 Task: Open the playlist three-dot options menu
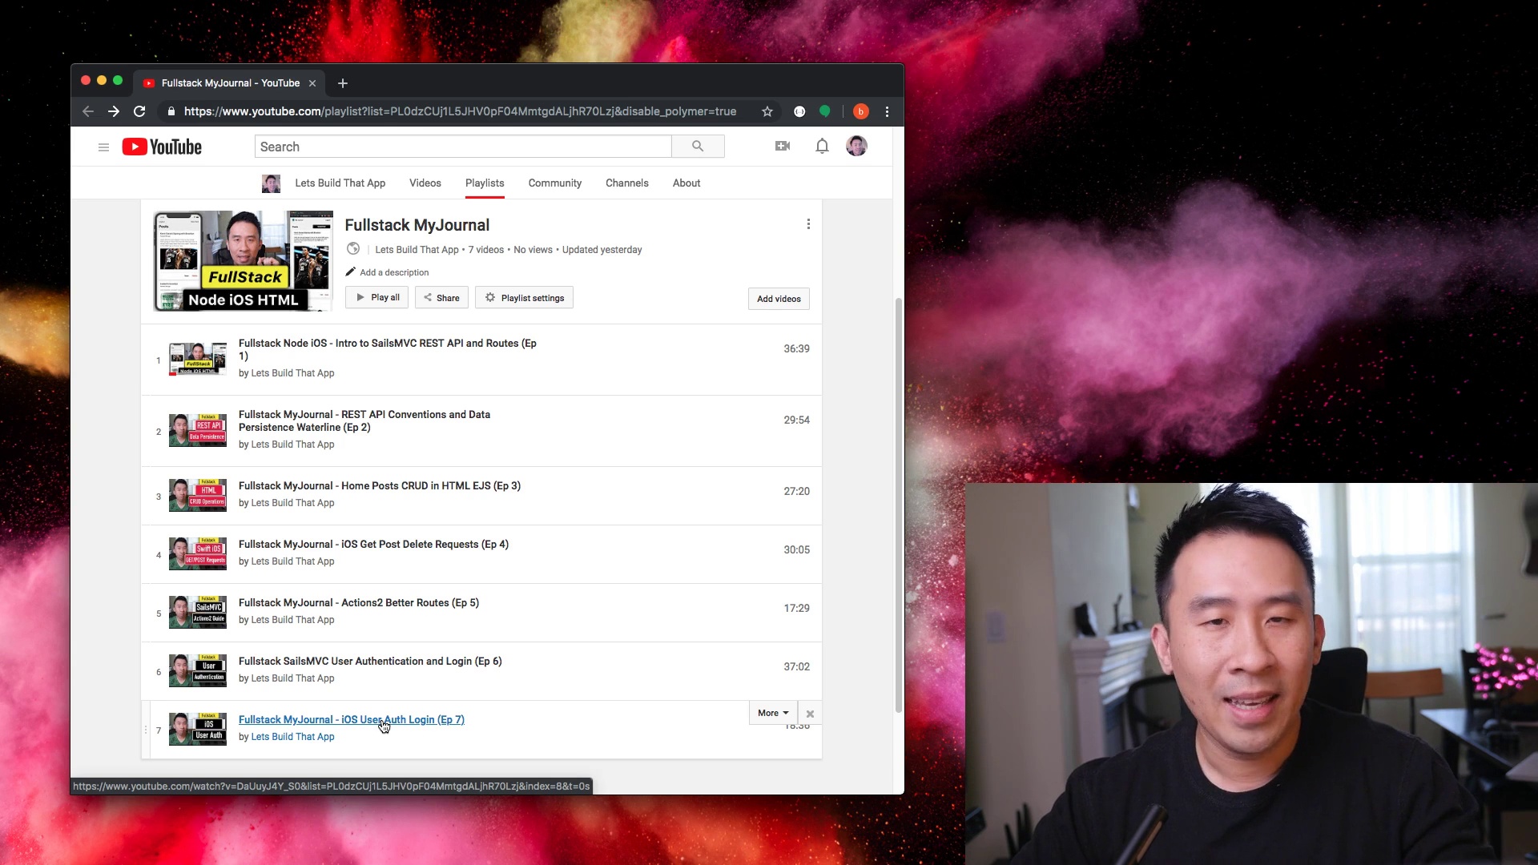808,224
